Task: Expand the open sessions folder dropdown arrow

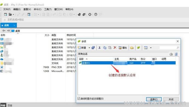Action: click(13, 15)
